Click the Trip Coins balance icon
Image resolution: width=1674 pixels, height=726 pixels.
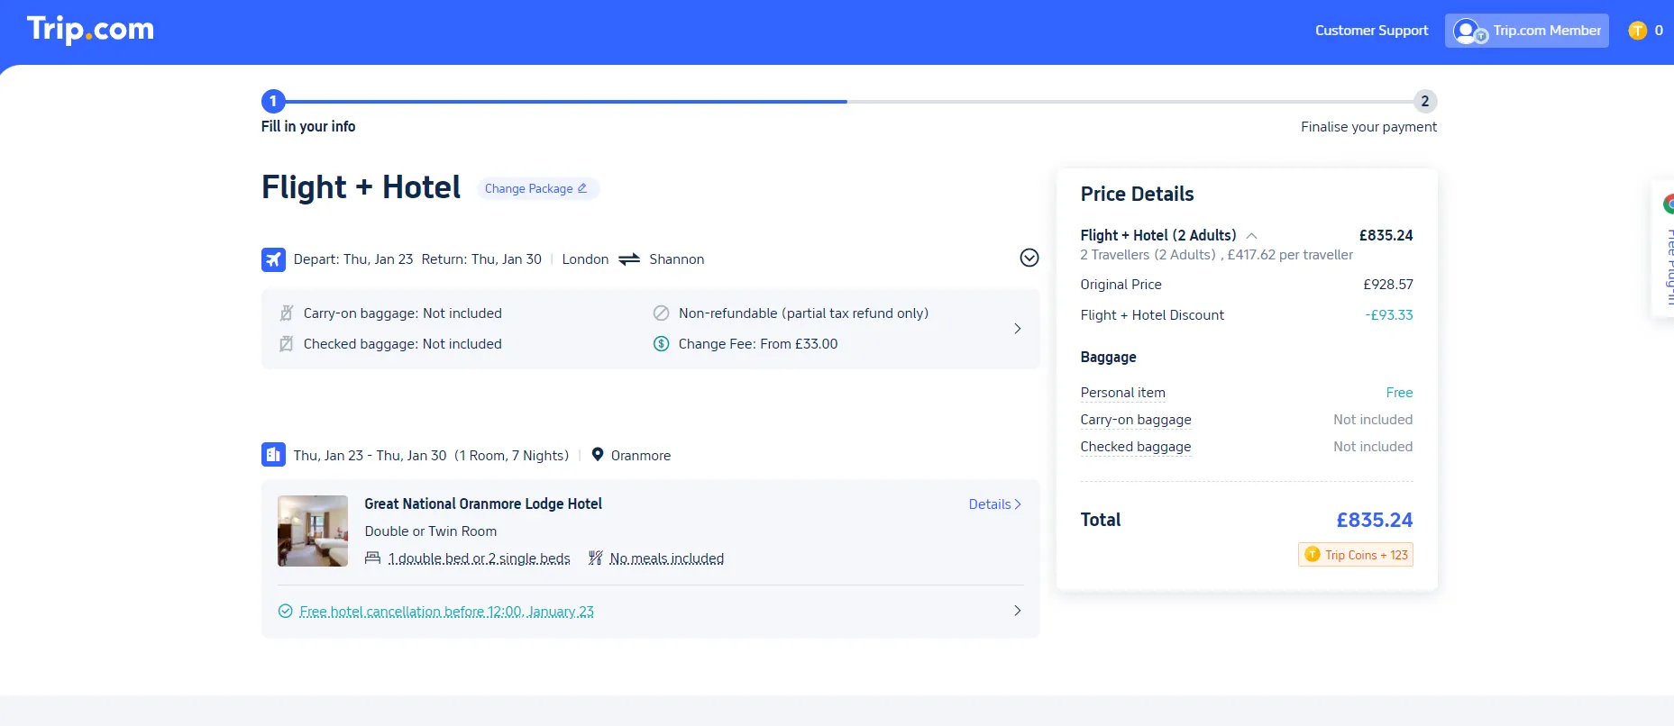(1637, 31)
